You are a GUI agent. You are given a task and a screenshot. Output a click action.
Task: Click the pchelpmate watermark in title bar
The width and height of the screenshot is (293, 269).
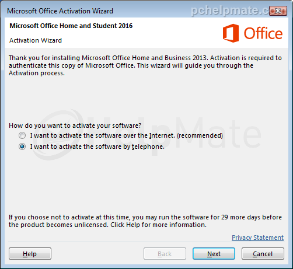tap(231, 11)
